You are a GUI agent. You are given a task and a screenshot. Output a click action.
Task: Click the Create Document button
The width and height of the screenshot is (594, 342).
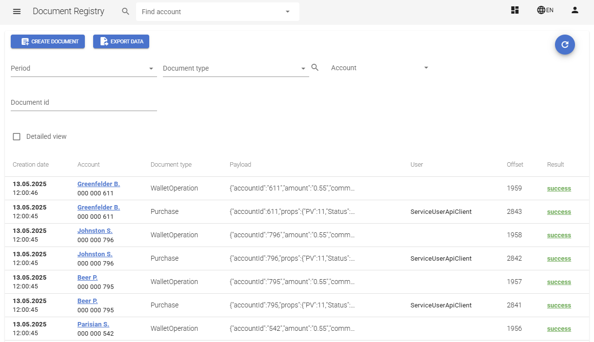coord(48,42)
